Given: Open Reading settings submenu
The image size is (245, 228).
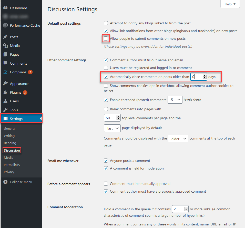Looking at the screenshot, I should (10, 143).
